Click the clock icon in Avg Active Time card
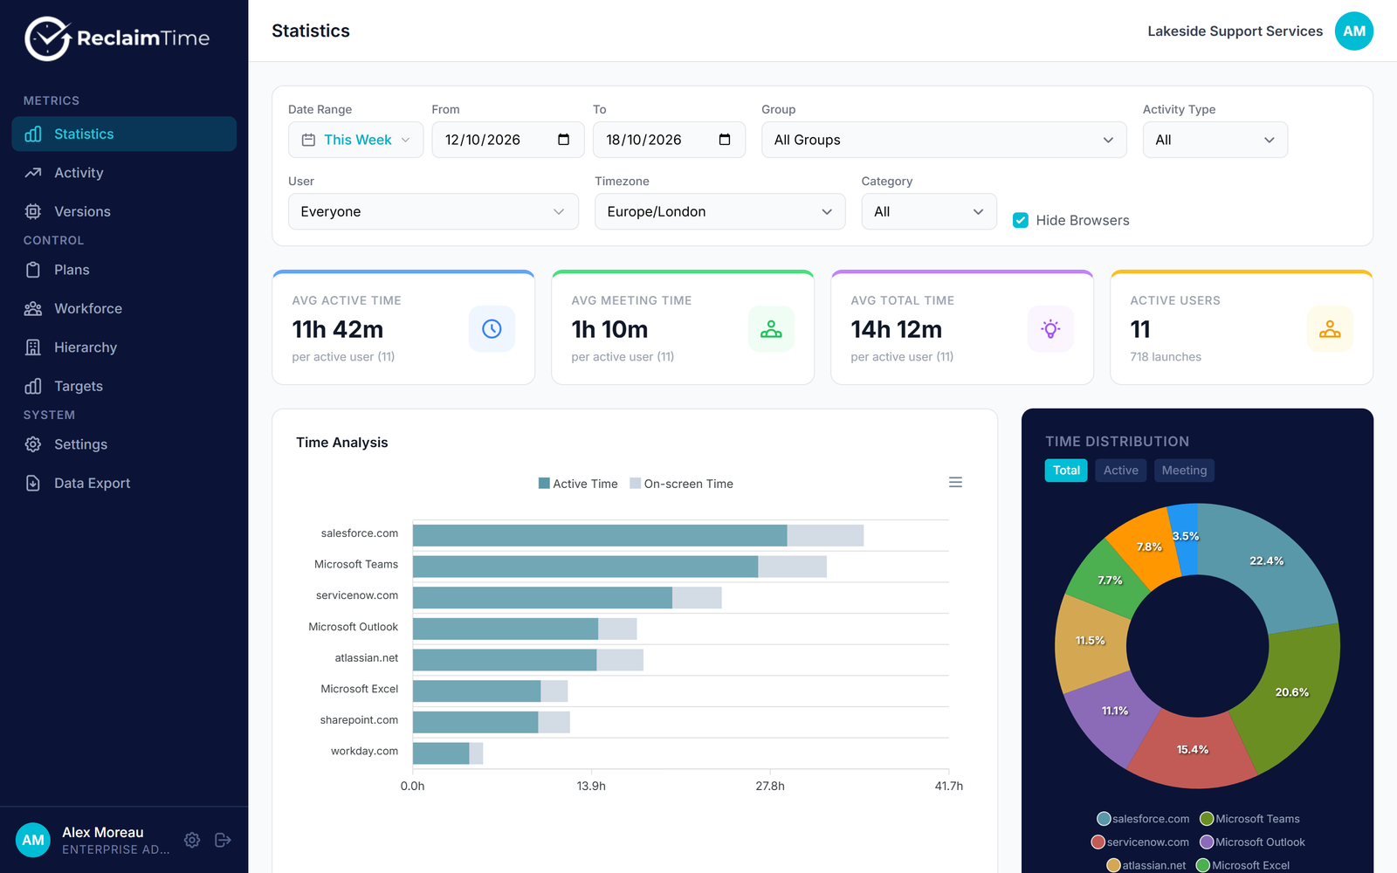 coord(492,329)
